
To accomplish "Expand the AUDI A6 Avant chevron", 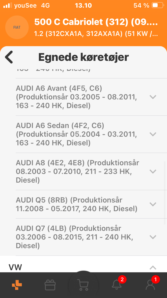I will coord(153,97).
